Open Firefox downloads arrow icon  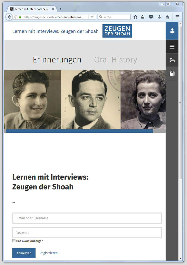pyautogui.click(x=159, y=17)
